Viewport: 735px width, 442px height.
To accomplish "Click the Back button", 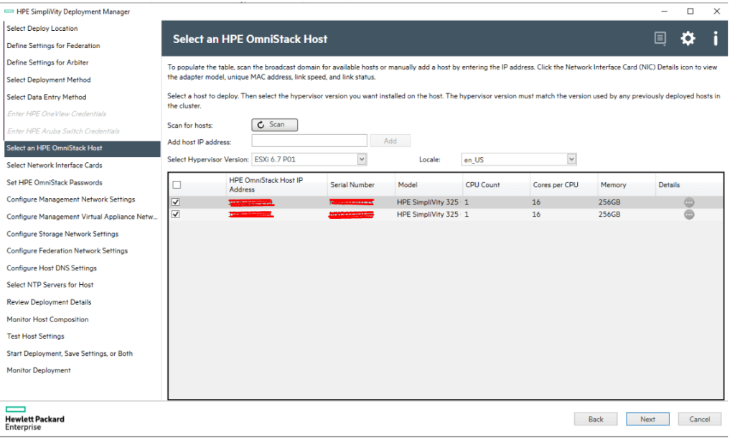I will [x=596, y=419].
